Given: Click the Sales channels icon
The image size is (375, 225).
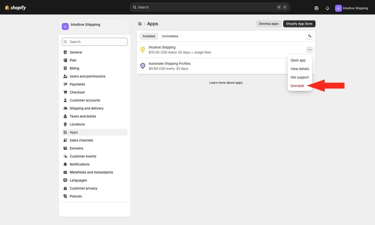Looking at the screenshot, I should coord(65,140).
